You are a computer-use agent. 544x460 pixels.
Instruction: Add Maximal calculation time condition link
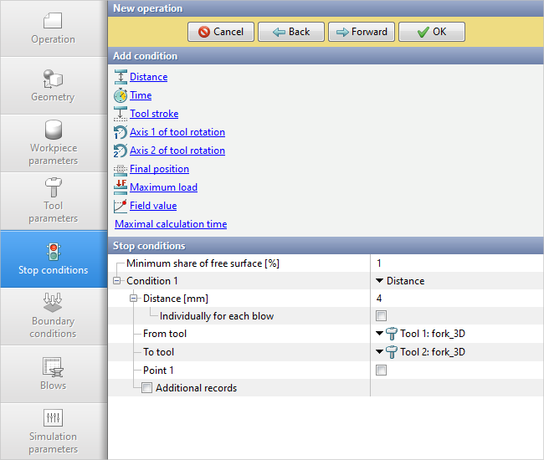(x=171, y=224)
